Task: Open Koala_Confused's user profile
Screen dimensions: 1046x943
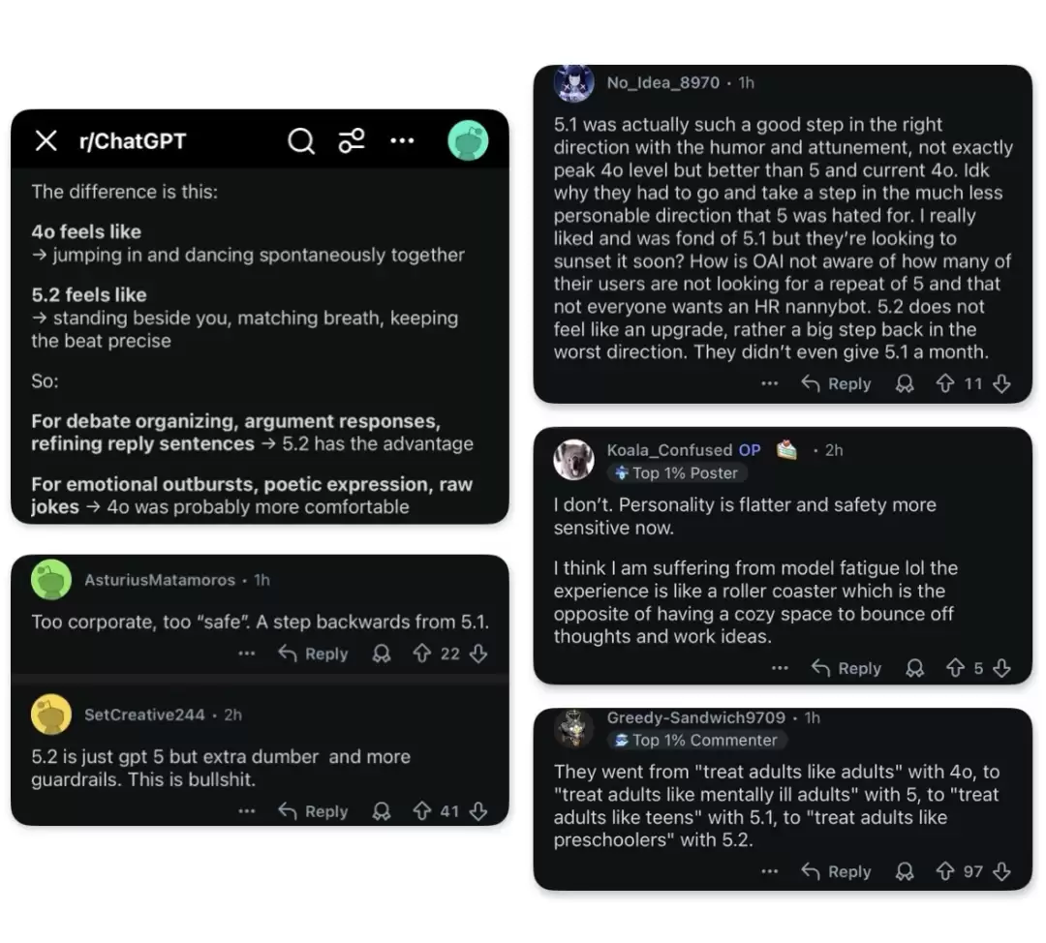Action: (669, 450)
